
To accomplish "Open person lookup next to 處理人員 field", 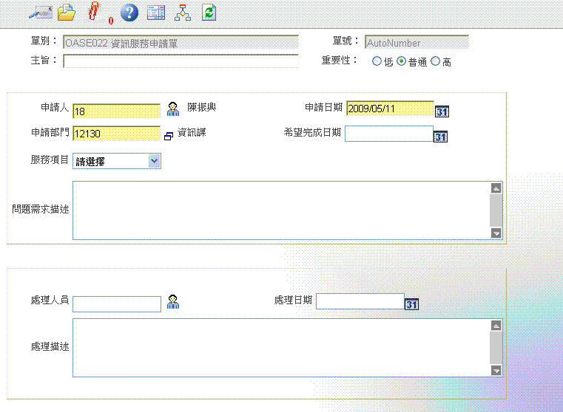I will pos(173,301).
